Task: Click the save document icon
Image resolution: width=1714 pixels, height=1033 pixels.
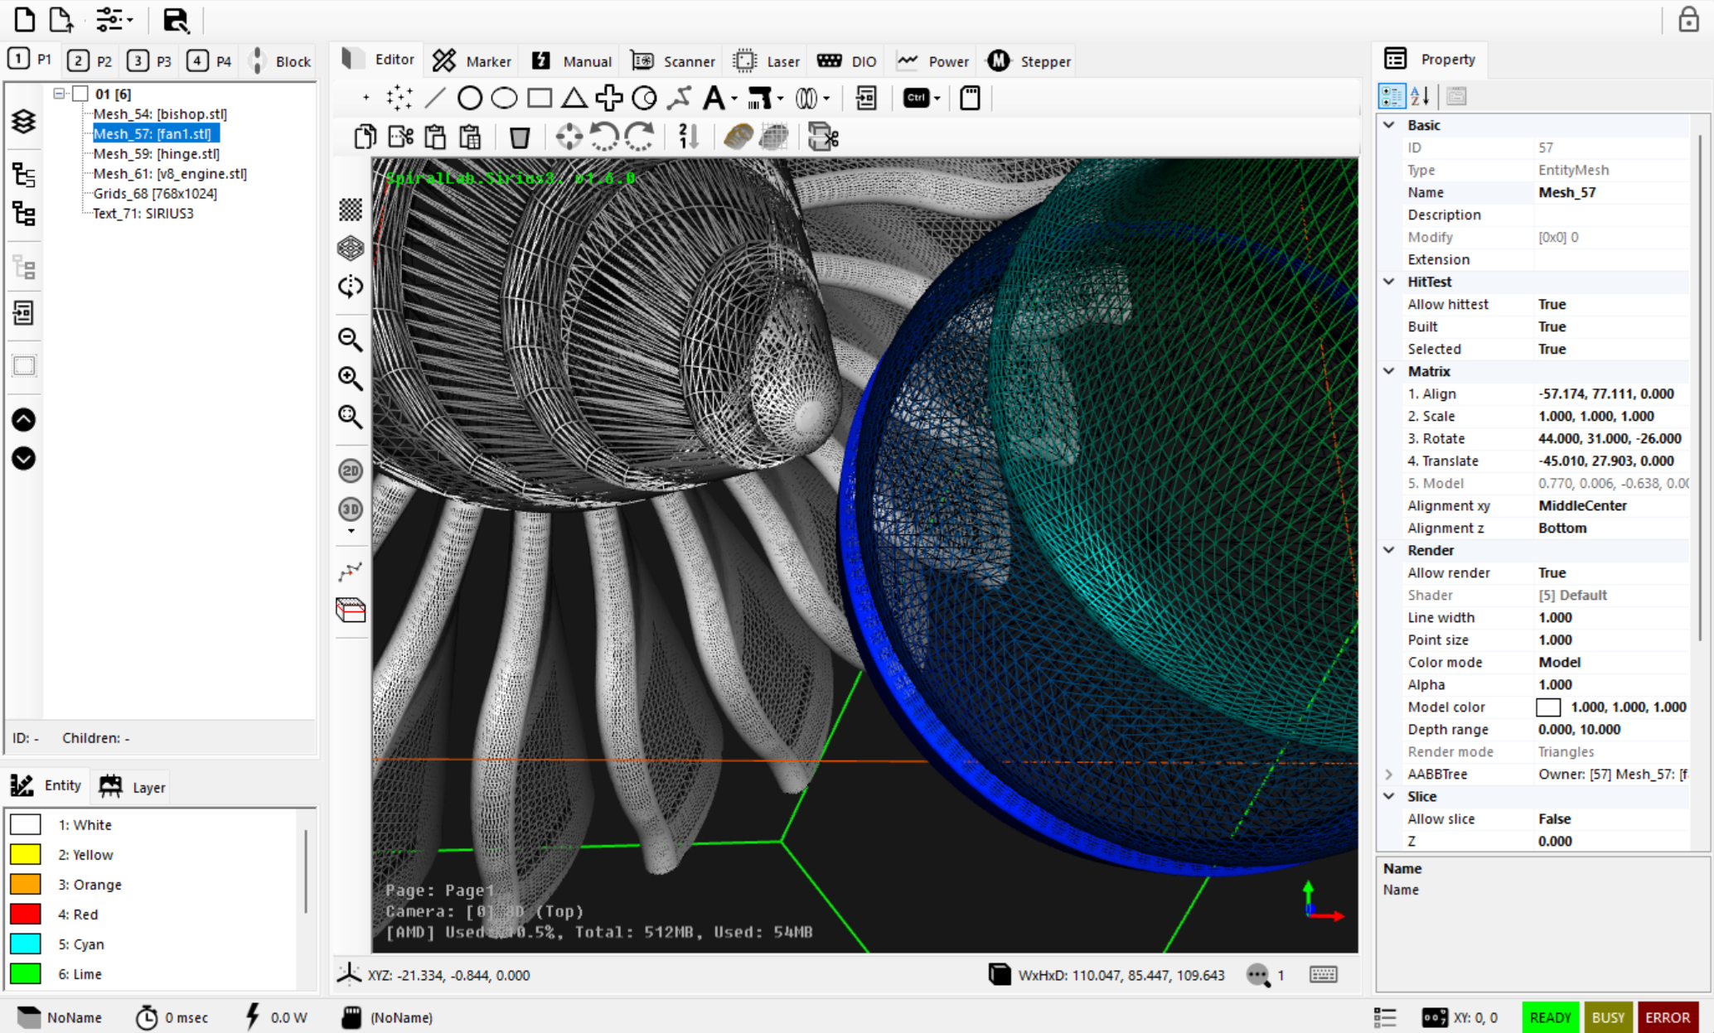Action: coord(175,20)
